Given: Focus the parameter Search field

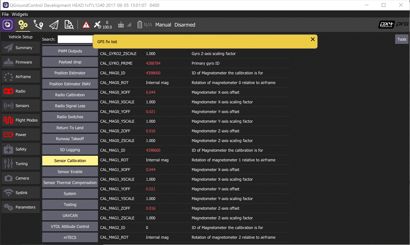Looking at the screenshot, I should tap(75, 39).
